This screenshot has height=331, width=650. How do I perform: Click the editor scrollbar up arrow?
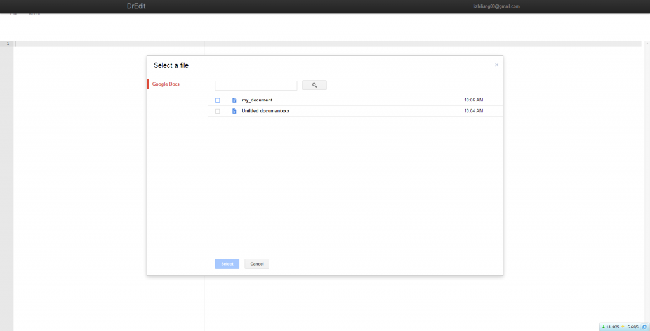(x=647, y=43)
